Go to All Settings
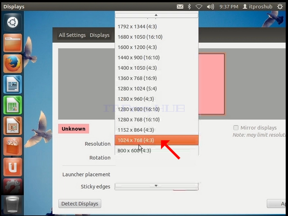 (72, 35)
